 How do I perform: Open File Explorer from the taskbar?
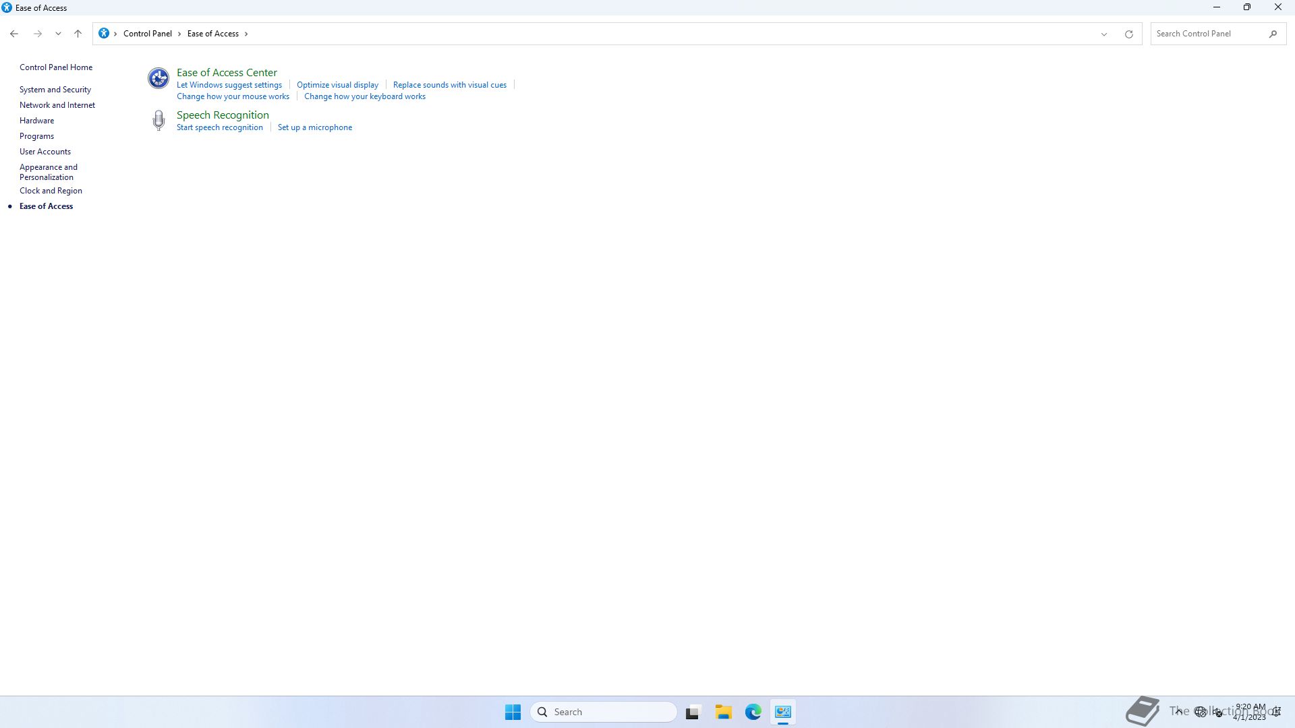tap(723, 712)
